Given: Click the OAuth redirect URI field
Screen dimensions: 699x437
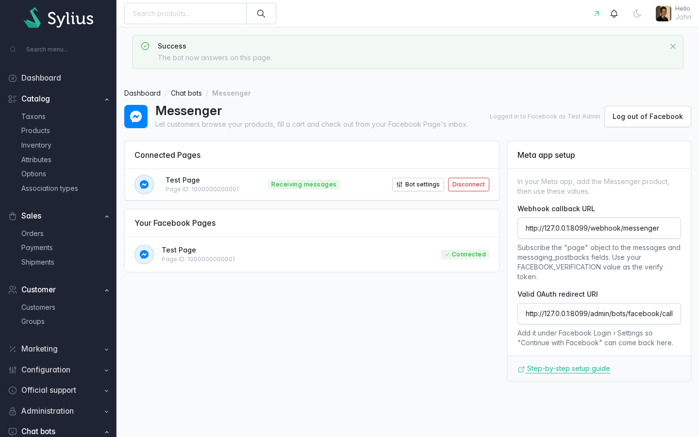Looking at the screenshot, I should [x=599, y=314].
